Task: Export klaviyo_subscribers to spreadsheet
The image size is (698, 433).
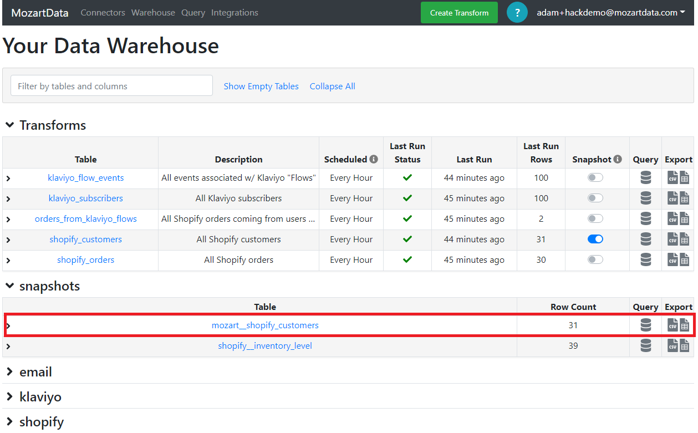Action: (685, 198)
